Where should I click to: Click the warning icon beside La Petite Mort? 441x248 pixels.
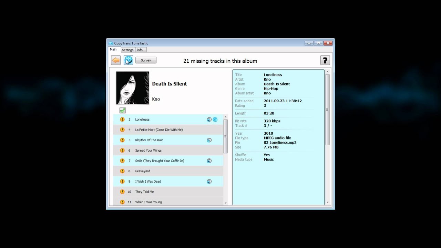click(122, 130)
